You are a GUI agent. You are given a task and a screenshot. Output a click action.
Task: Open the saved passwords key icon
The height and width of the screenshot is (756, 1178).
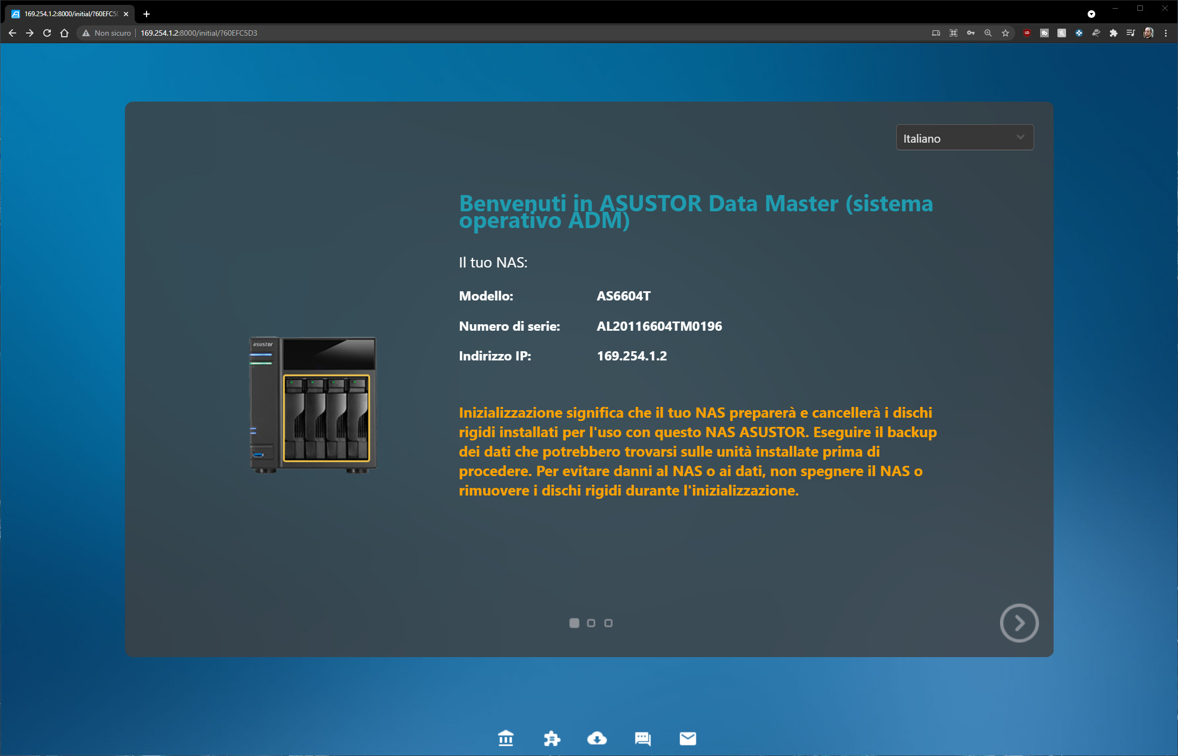pyautogui.click(x=971, y=33)
